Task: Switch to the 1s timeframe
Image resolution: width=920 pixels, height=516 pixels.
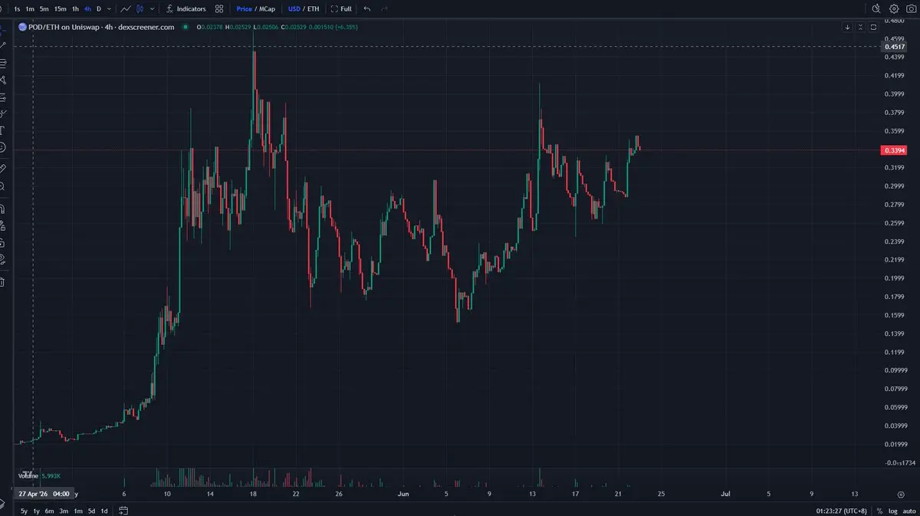Action: click(x=17, y=9)
